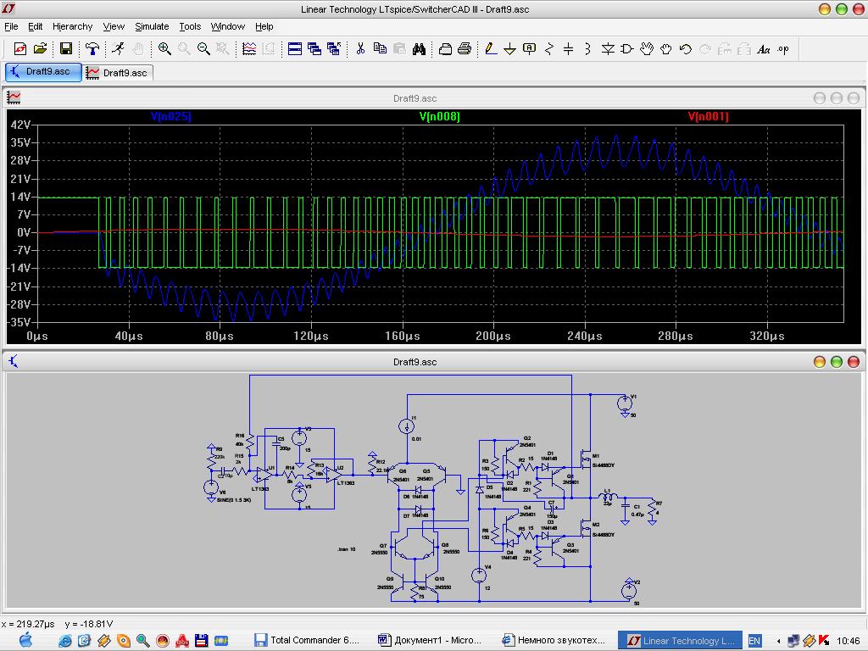Run the simulation with the running-man icon

coord(118,49)
